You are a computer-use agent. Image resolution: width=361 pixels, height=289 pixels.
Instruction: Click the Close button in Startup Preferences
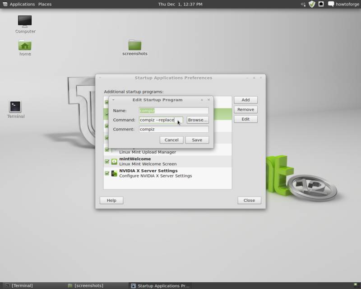pyautogui.click(x=250, y=200)
